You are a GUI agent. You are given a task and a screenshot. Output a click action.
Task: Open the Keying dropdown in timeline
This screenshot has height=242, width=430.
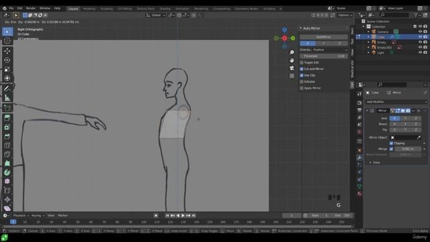tap(38, 216)
